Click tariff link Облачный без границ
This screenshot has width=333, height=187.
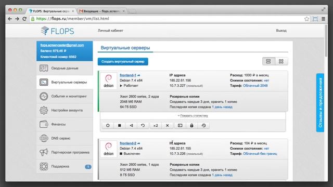(260, 154)
